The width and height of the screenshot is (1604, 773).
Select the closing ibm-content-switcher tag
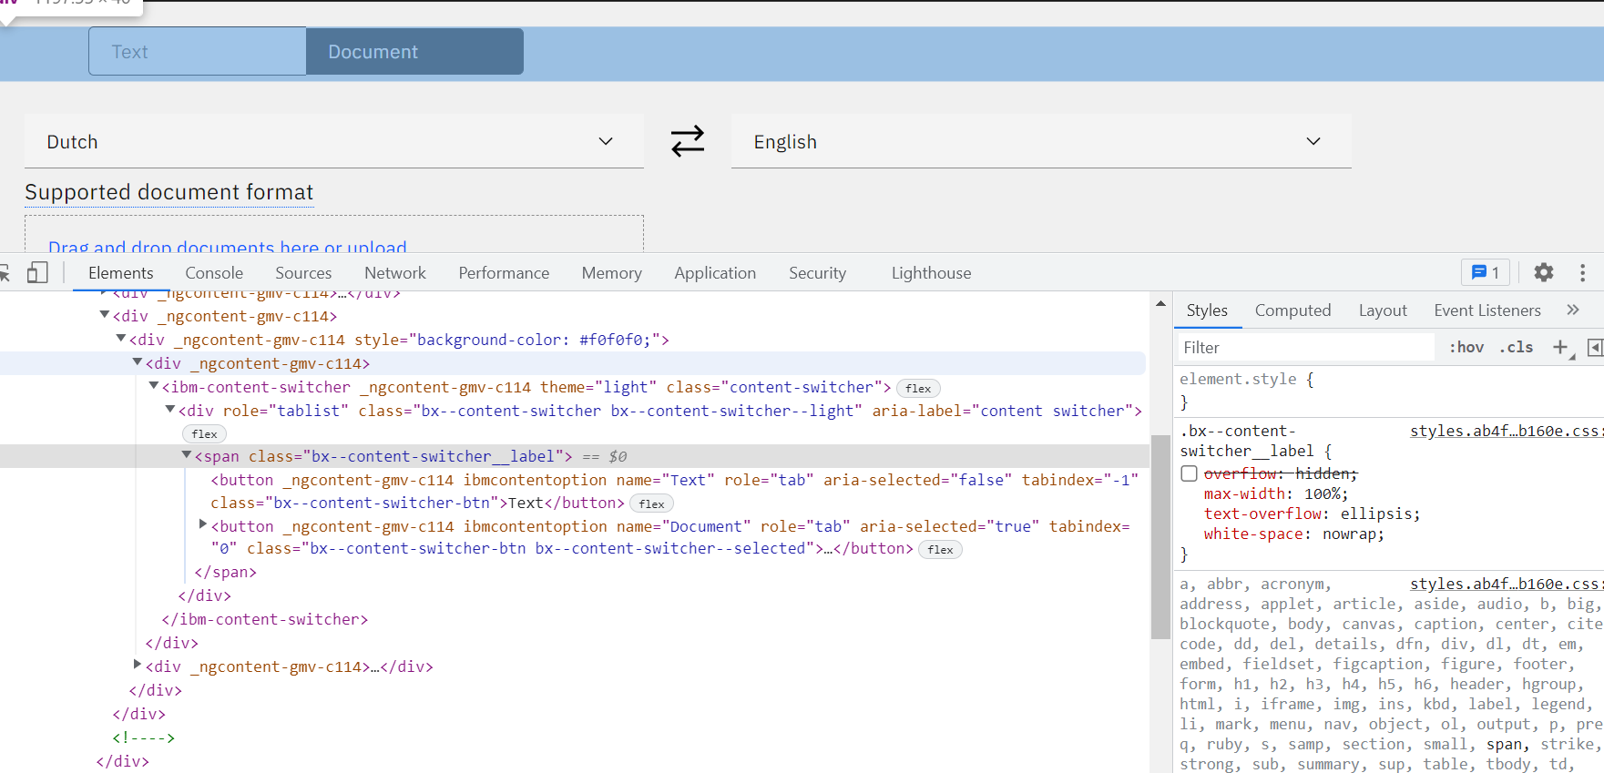click(x=265, y=619)
